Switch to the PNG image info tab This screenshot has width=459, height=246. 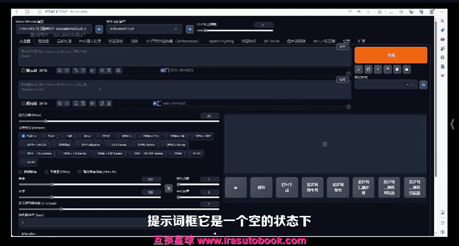pyautogui.click(x=90, y=41)
